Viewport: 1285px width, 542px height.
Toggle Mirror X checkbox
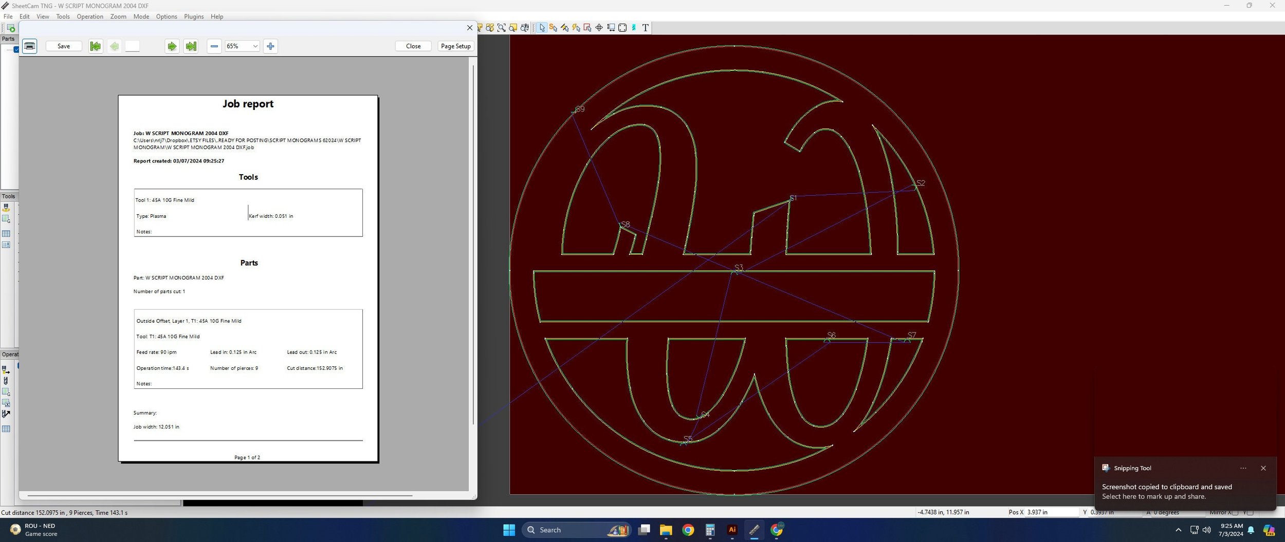click(x=1235, y=512)
